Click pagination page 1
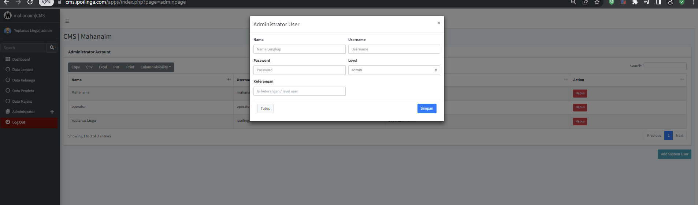 (x=668, y=136)
